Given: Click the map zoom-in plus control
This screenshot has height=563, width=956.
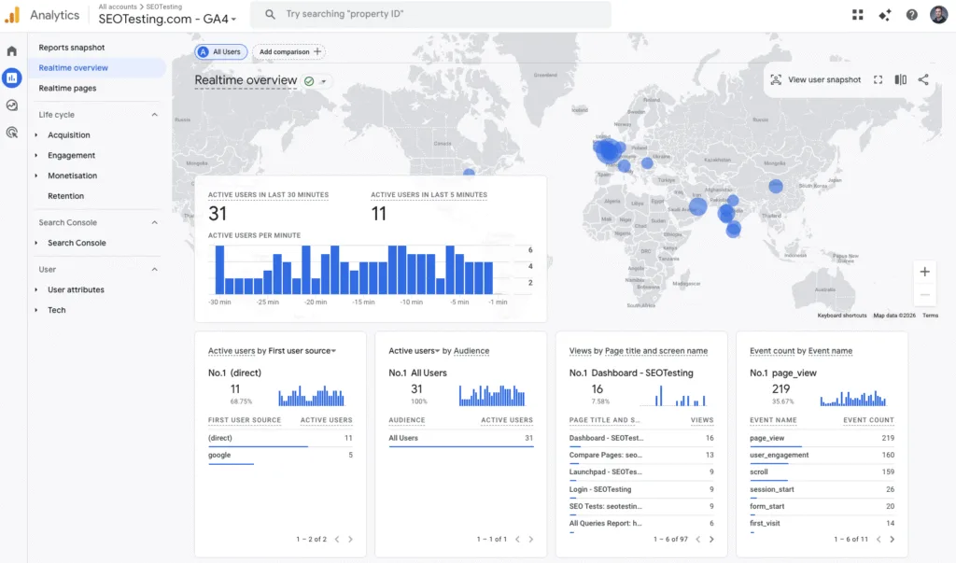Looking at the screenshot, I should pyautogui.click(x=924, y=271).
